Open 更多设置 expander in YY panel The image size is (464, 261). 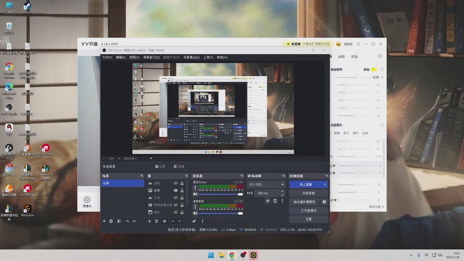376,207
